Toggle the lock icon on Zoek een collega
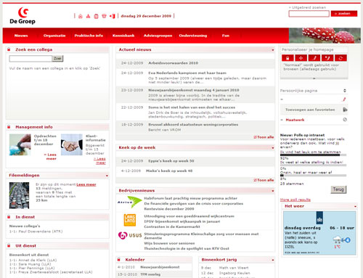This screenshot has height=278, width=363. [9, 49]
